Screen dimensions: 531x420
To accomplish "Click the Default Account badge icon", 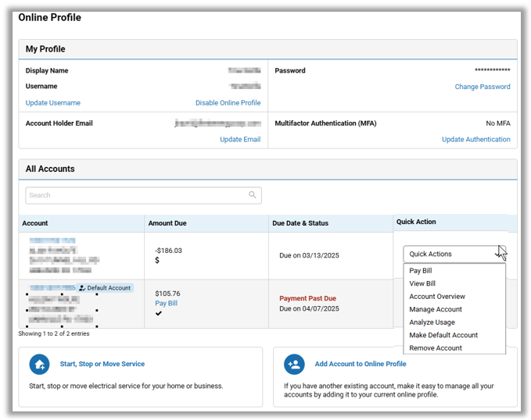I will pyautogui.click(x=81, y=288).
